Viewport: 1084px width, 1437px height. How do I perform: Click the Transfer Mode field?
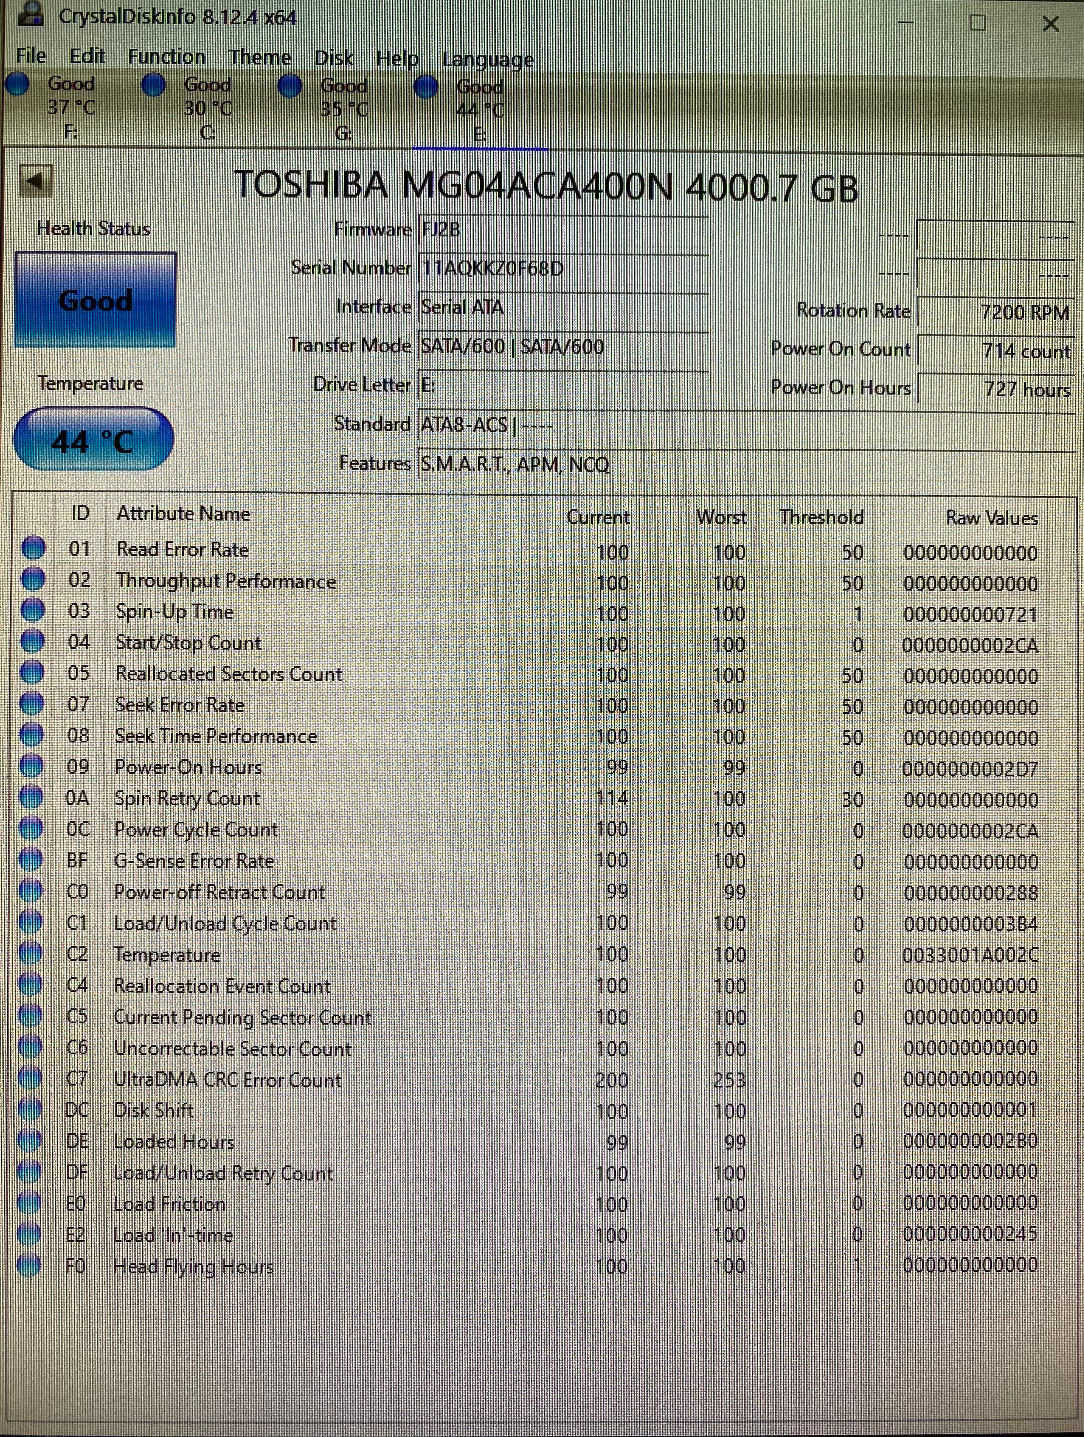(x=563, y=346)
